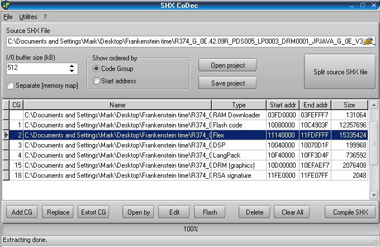This screenshot has height=247, width=380.
Task: Click the CG number 15 cell
Action: tap(16, 165)
